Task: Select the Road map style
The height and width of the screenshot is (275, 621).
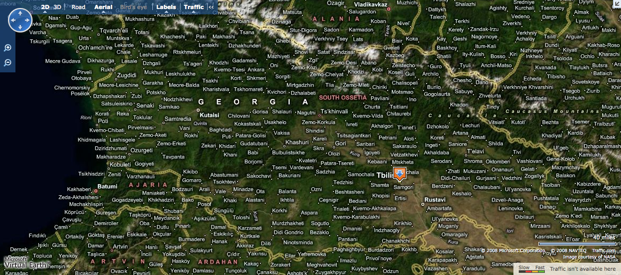Action: click(78, 7)
